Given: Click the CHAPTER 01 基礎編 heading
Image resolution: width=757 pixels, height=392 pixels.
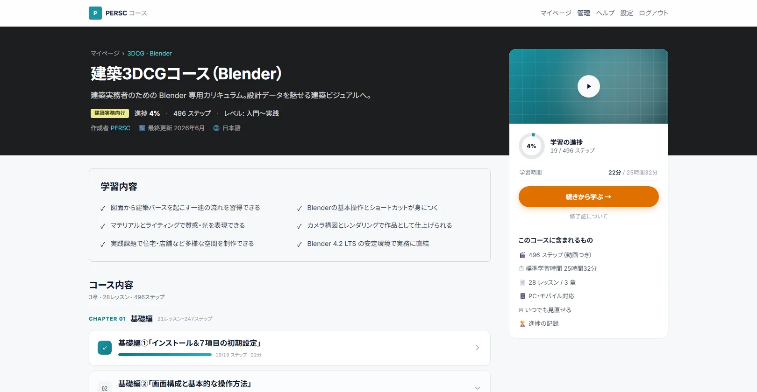Looking at the screenshot, I should pos(121,319).
